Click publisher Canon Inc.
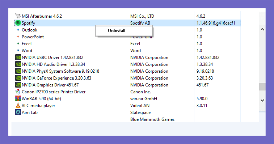The height and width of the screenshot is (144, 274). [140, 92]
